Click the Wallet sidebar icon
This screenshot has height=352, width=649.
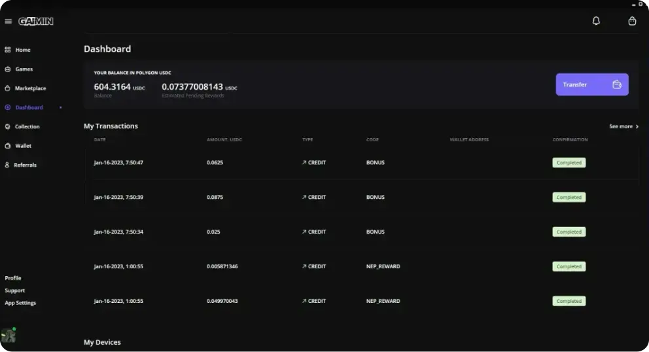(8, 146)
